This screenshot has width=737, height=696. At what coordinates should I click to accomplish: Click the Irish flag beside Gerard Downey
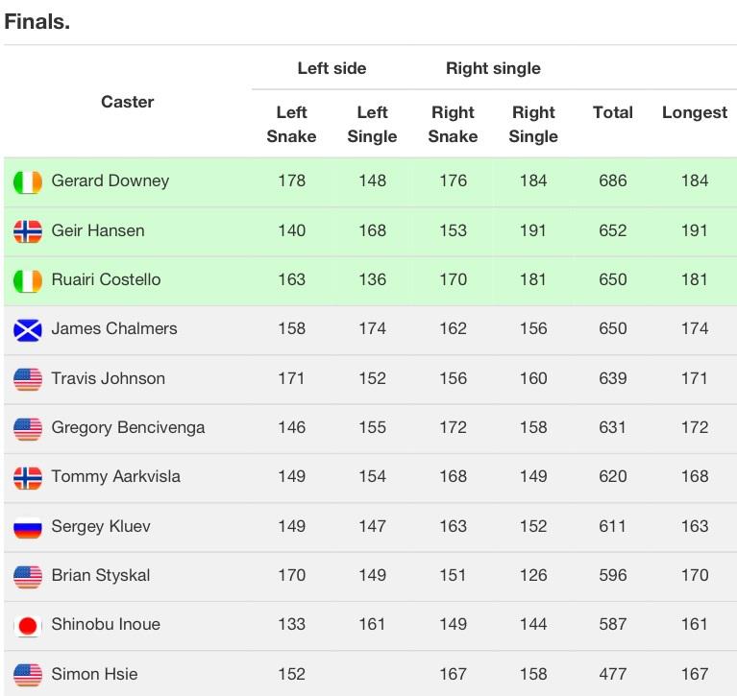(28, 182)
